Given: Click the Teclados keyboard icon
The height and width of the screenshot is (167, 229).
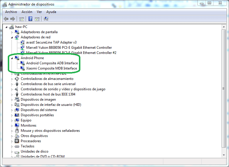Looking at the screenshot, I should 17,146.
